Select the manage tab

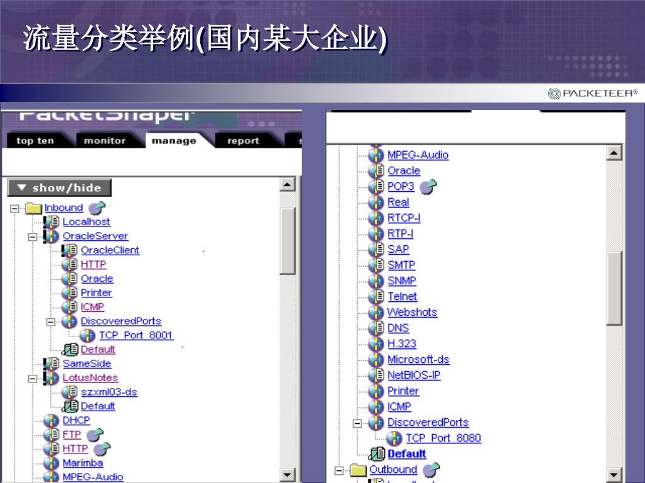pos(174,140)
